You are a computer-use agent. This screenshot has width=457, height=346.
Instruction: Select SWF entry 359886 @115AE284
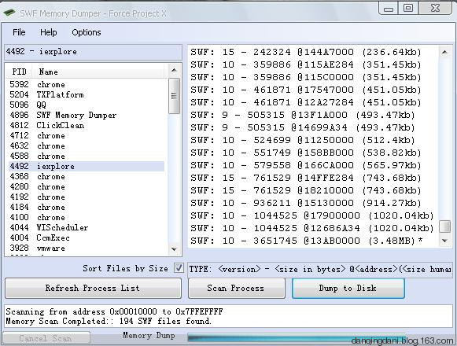306,64
